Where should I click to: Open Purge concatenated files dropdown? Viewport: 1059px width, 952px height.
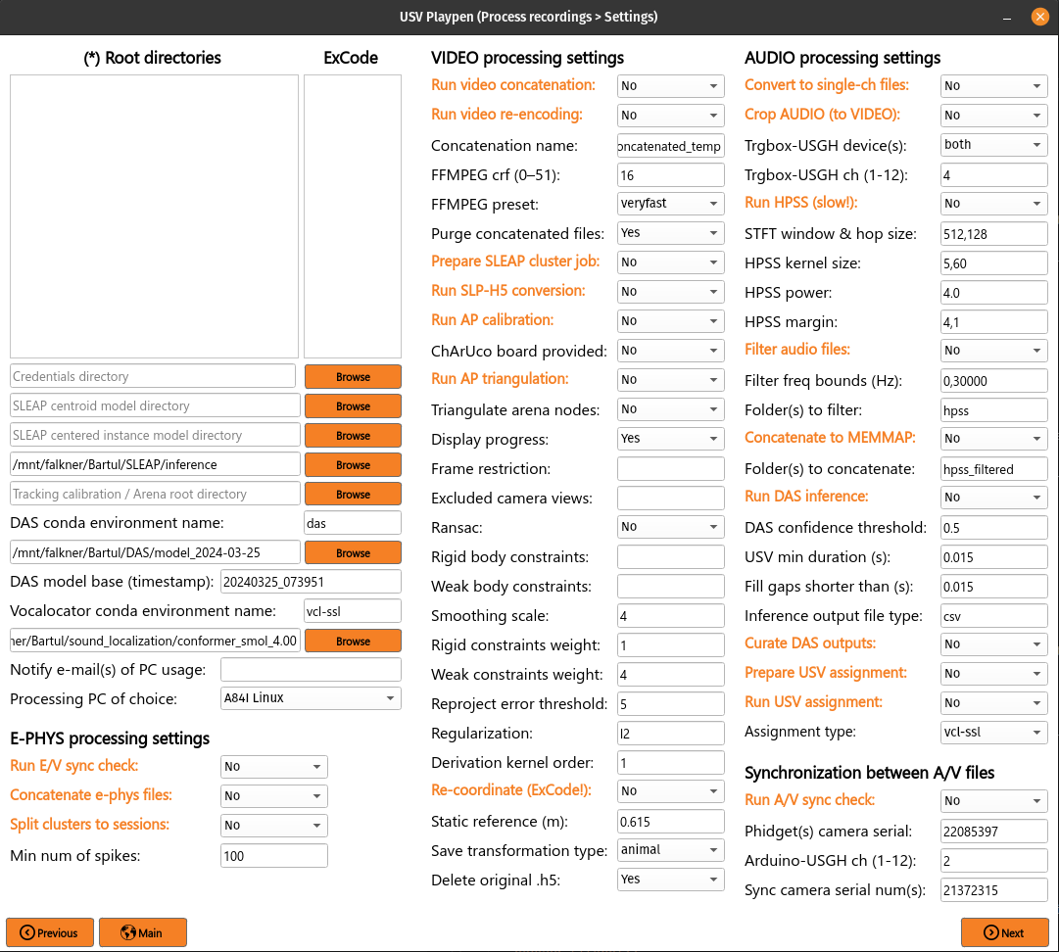(670, 233)
